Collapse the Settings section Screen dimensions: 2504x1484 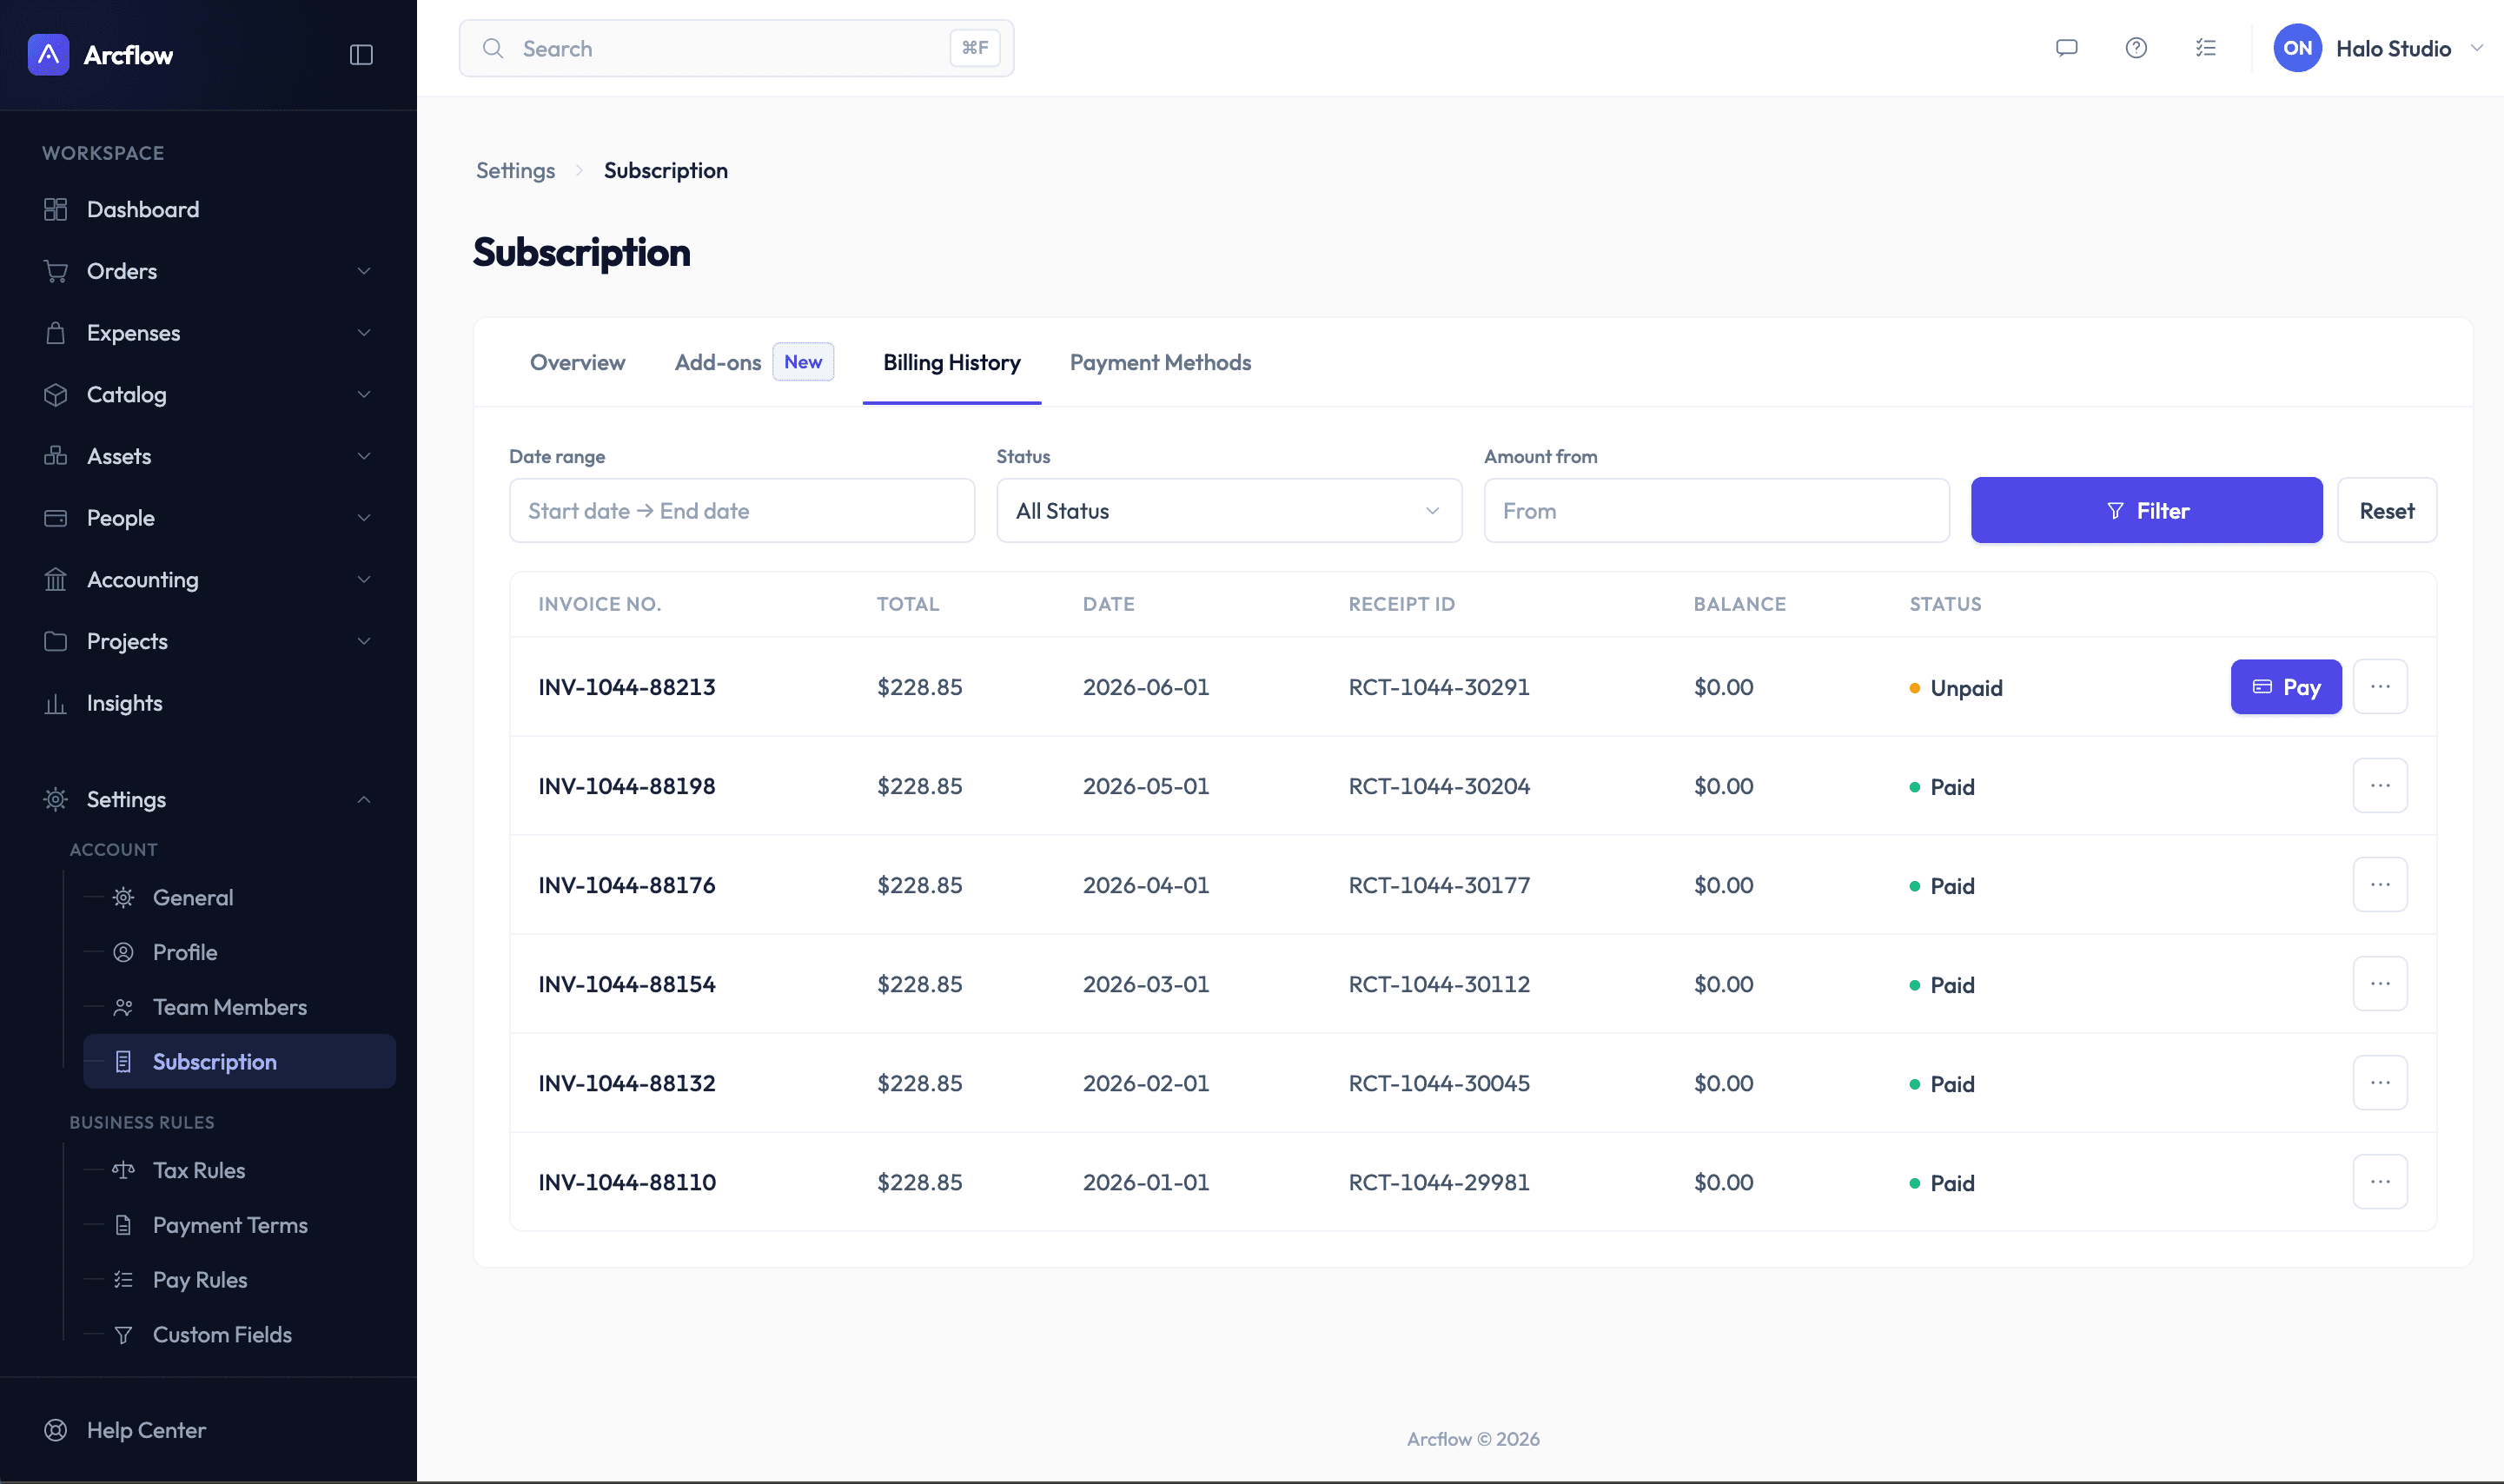pyautogui.click(x=208, y=800)
